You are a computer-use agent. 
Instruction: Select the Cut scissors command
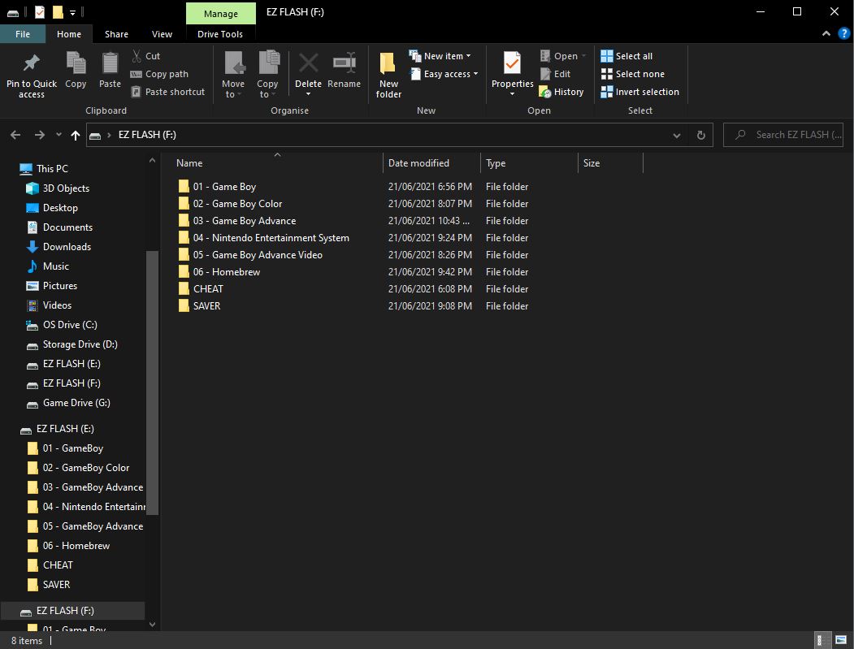point(145,55)
